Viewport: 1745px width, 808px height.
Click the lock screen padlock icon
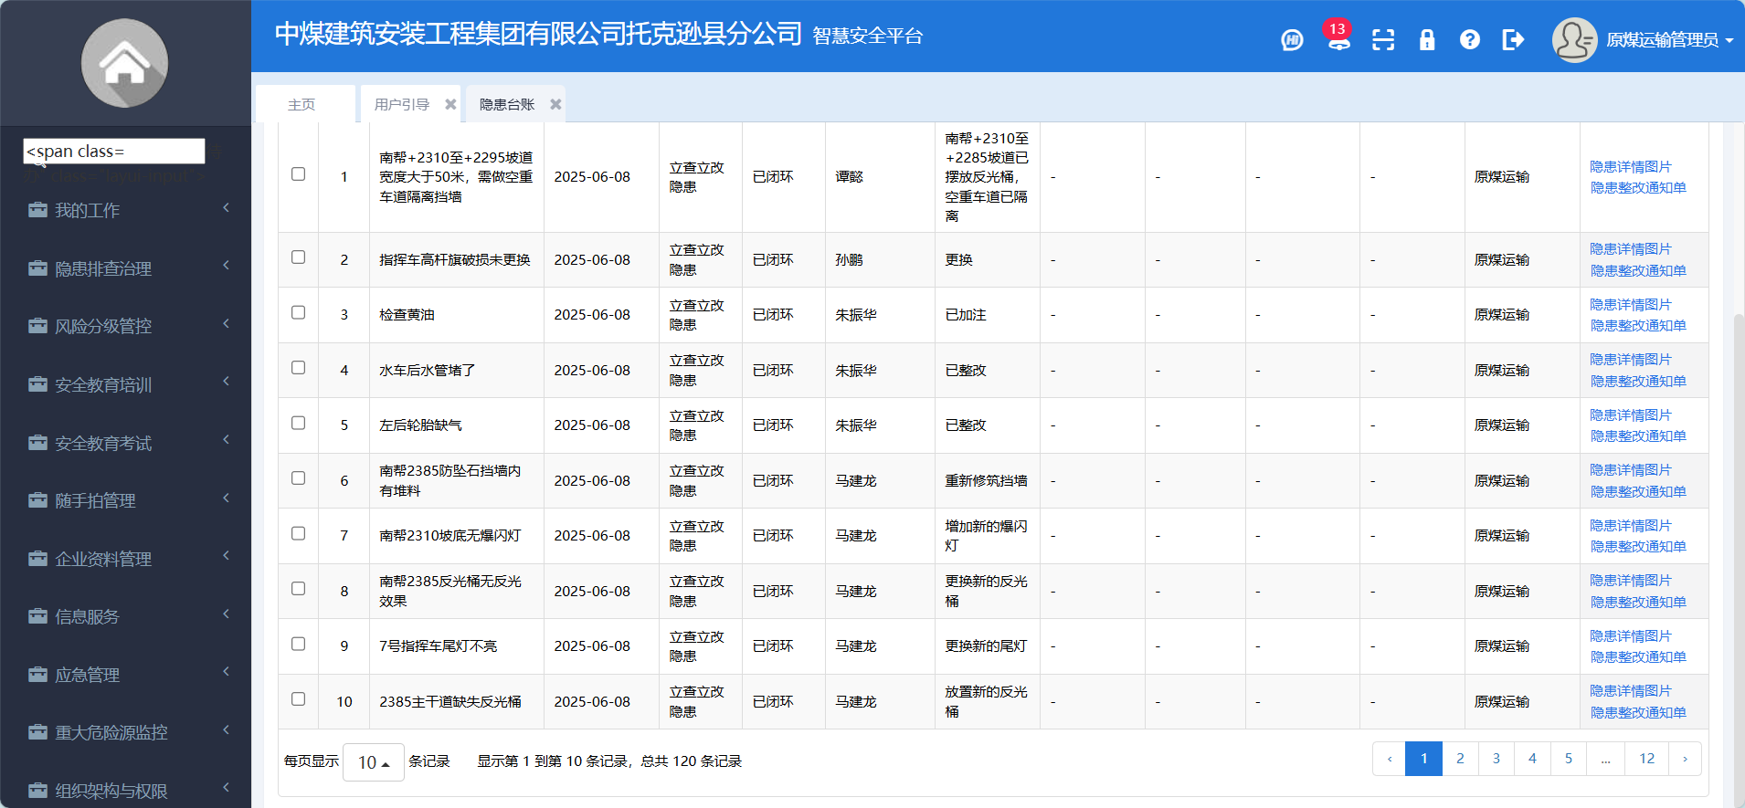point(1426,40)
